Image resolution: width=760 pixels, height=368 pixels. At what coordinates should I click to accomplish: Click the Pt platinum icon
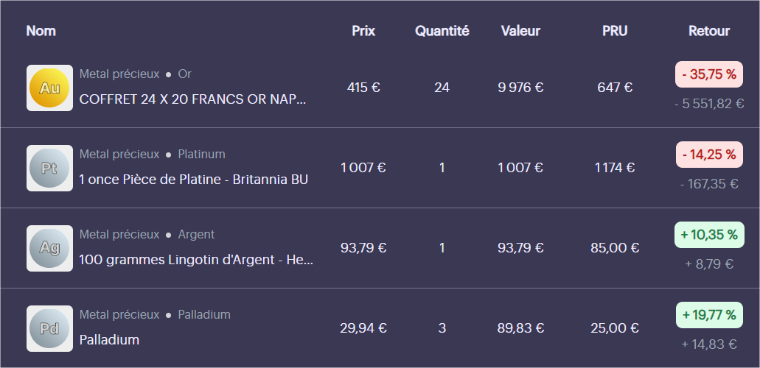(x=49, y=168)
